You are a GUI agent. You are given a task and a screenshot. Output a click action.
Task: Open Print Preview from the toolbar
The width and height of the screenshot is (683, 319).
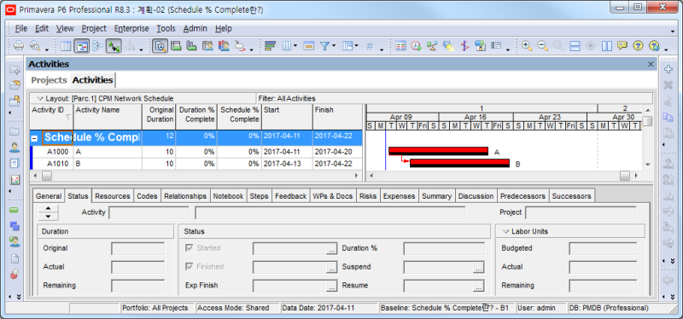[x=35, y=46]
